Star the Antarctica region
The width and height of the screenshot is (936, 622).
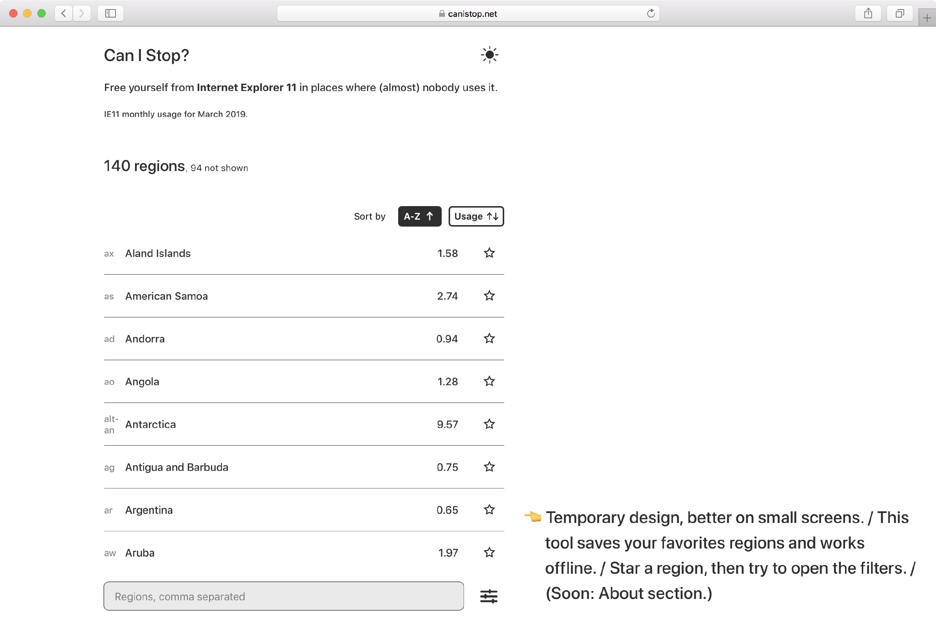point(489,424)
